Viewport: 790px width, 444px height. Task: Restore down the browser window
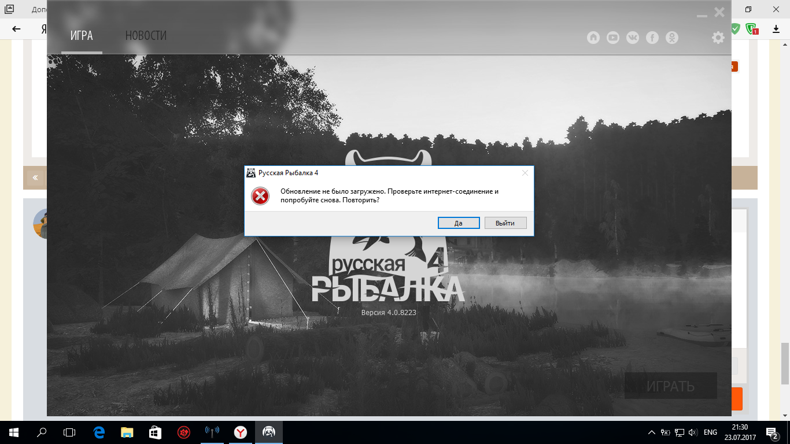point(748,9)
